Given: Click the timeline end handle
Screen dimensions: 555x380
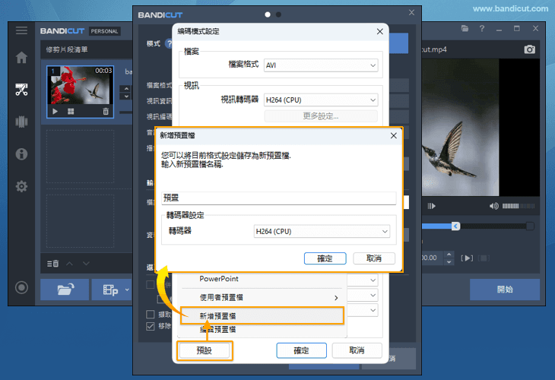Looking at the screenshot, I should (x=530, y=226).
